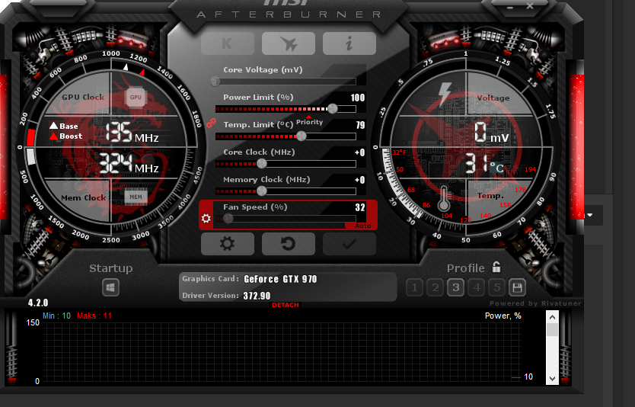Click the Power Limit value 100
The height and width of the screenshot is (407, 635).
(358, 98)
